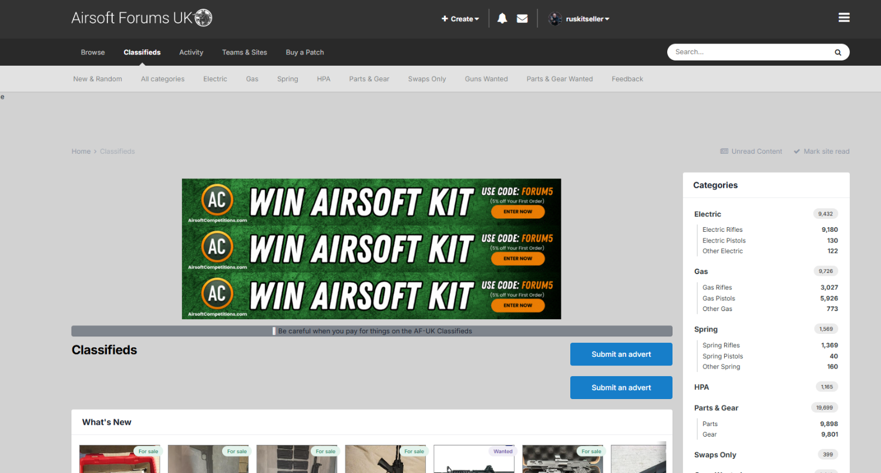The width and height of the screenshot is (881, 473).
Task: Click the Airsoft Forums UK logo
Action: (x=142, y=18)
